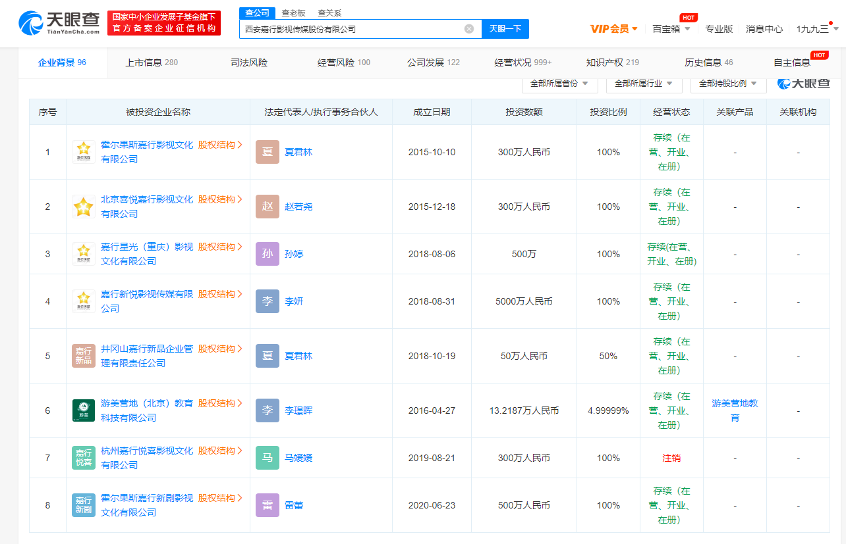The height and width of the screenshot is (544, 846).
Task: Open company link 杭州嘉行悦喜影视文化有限公司
Action: point(147,458)
